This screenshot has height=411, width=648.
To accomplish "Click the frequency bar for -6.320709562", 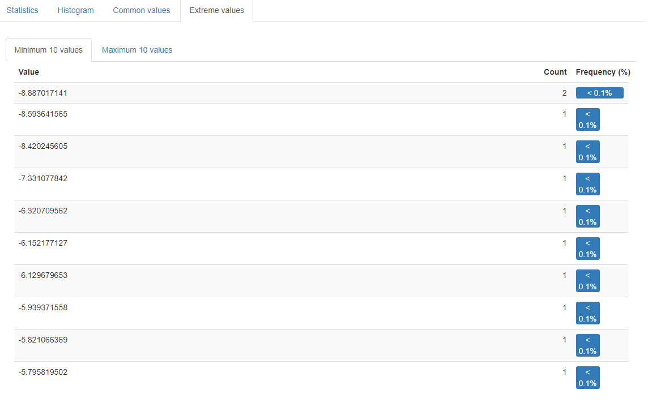I will click(587, 216).
